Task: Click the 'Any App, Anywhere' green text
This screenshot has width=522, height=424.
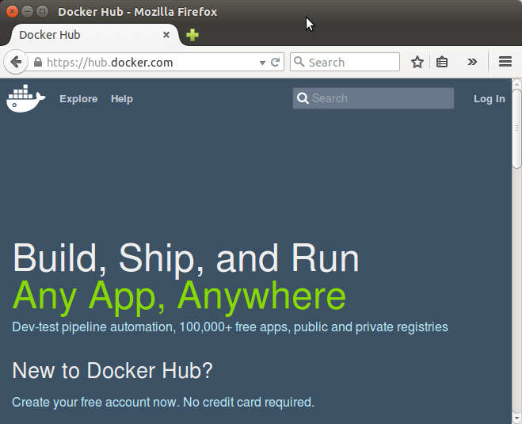Action: 179,296
